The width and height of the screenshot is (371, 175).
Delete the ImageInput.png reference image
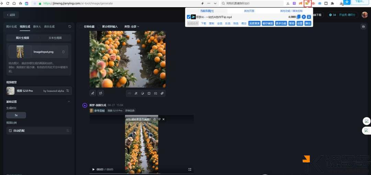pyautogui.click(x=63, y=52)
